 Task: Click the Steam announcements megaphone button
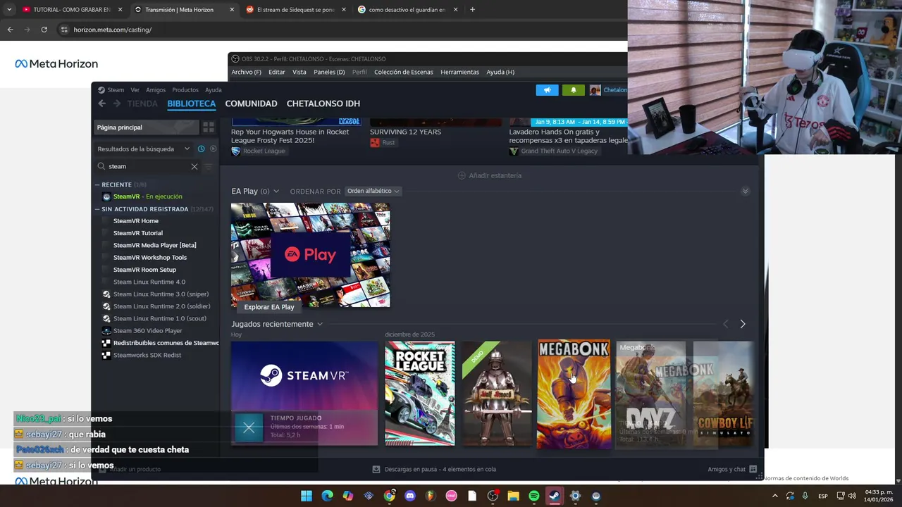click(x=547, y=90)
